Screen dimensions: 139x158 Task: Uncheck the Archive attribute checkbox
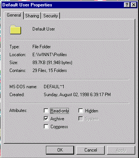coord(46,119)
